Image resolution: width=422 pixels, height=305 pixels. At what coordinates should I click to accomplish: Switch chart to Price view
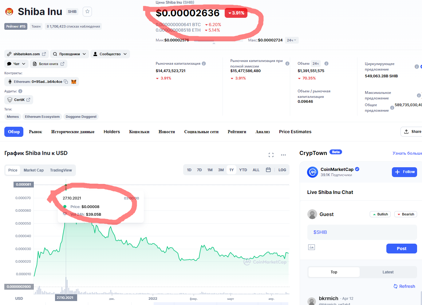click(13, 170)
